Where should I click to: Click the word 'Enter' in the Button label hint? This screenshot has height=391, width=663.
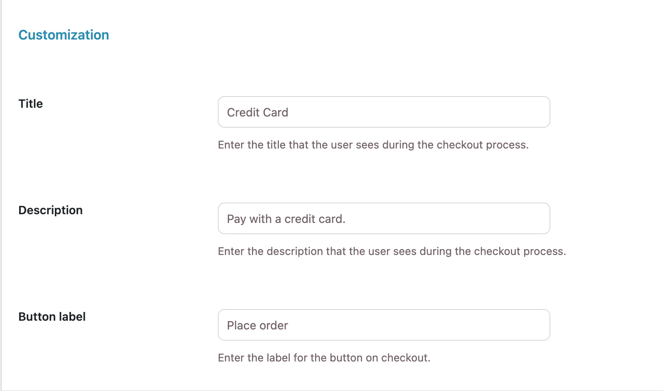pos(231,358)
